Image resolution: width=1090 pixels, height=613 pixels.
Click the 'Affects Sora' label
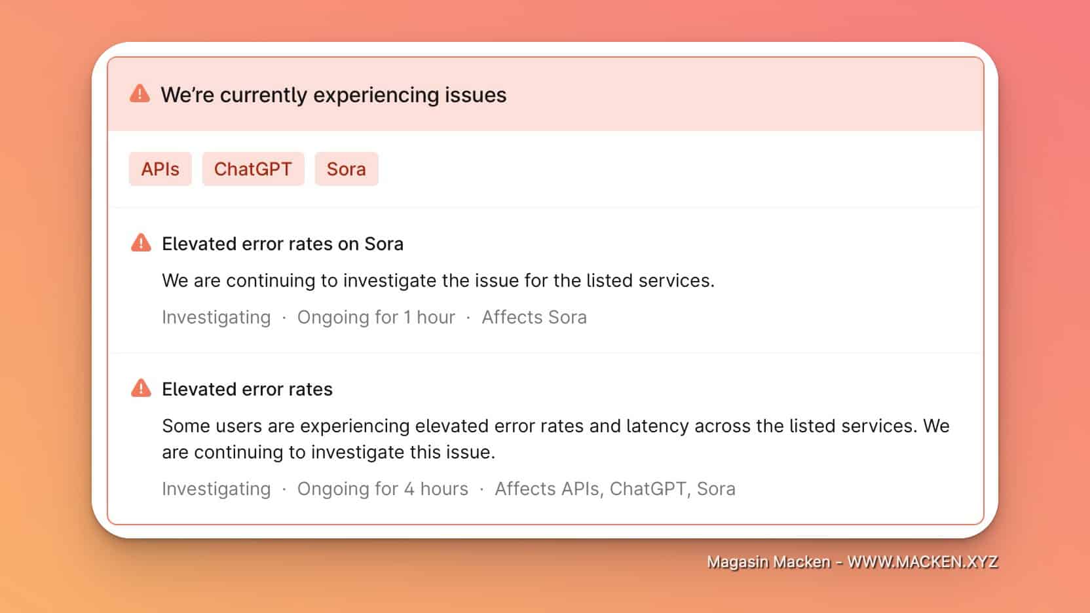click(534, 317)
